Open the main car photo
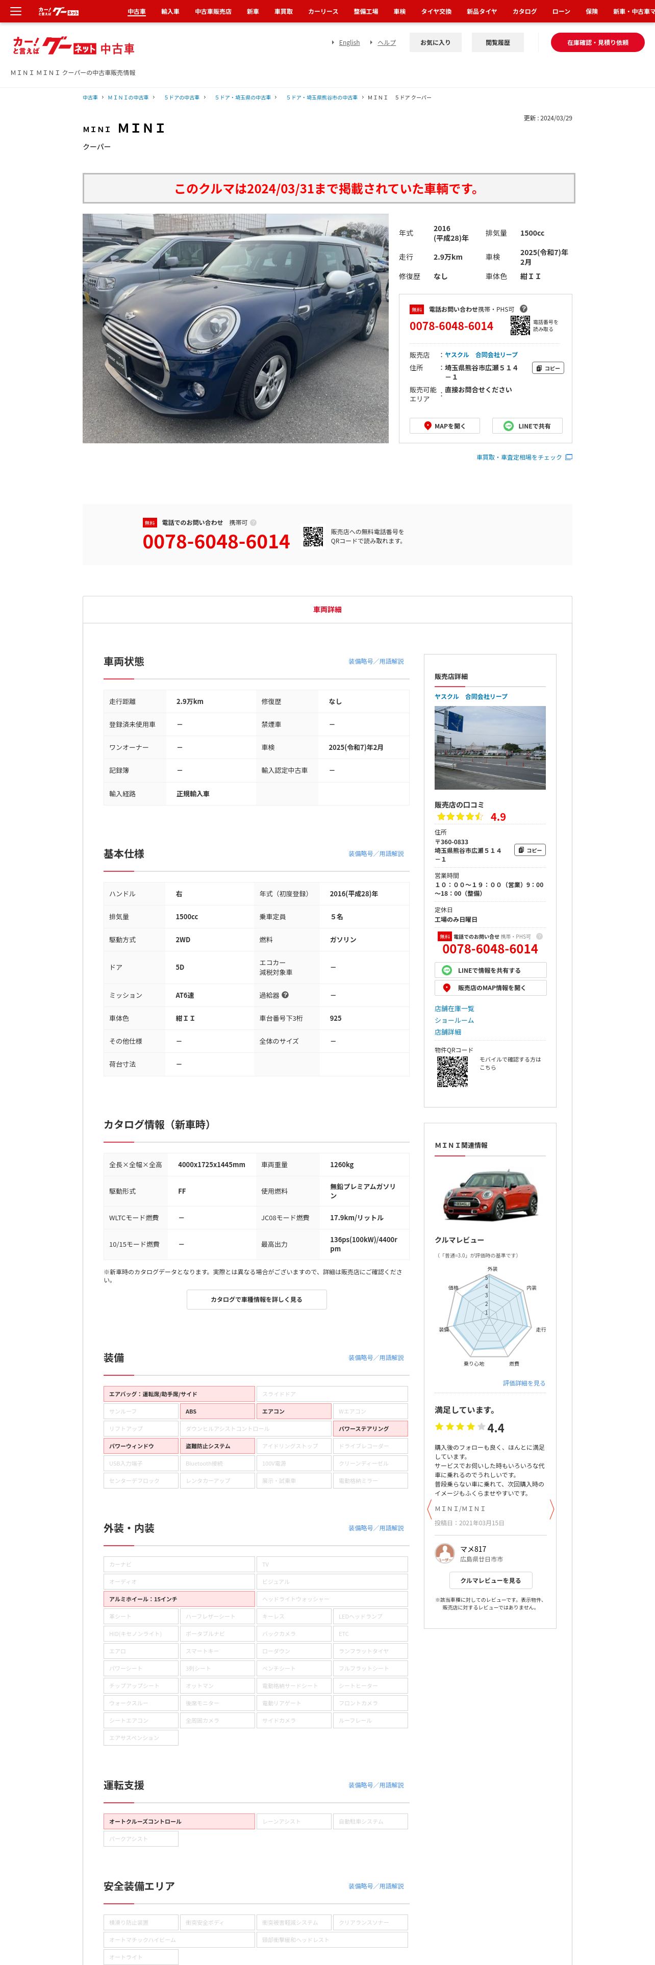 236,328
